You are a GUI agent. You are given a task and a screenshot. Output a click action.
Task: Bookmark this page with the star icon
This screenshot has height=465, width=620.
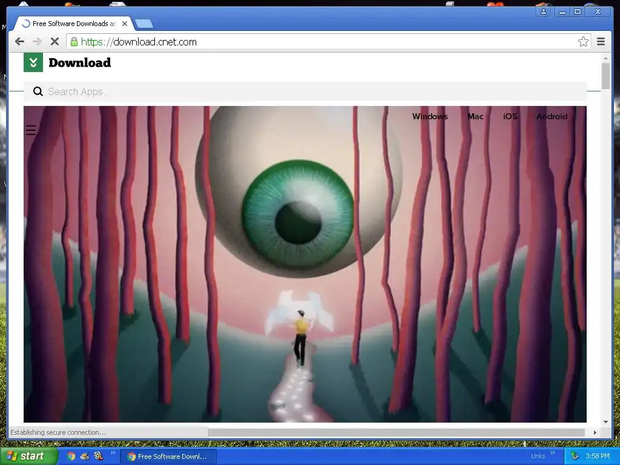(583, 42)
